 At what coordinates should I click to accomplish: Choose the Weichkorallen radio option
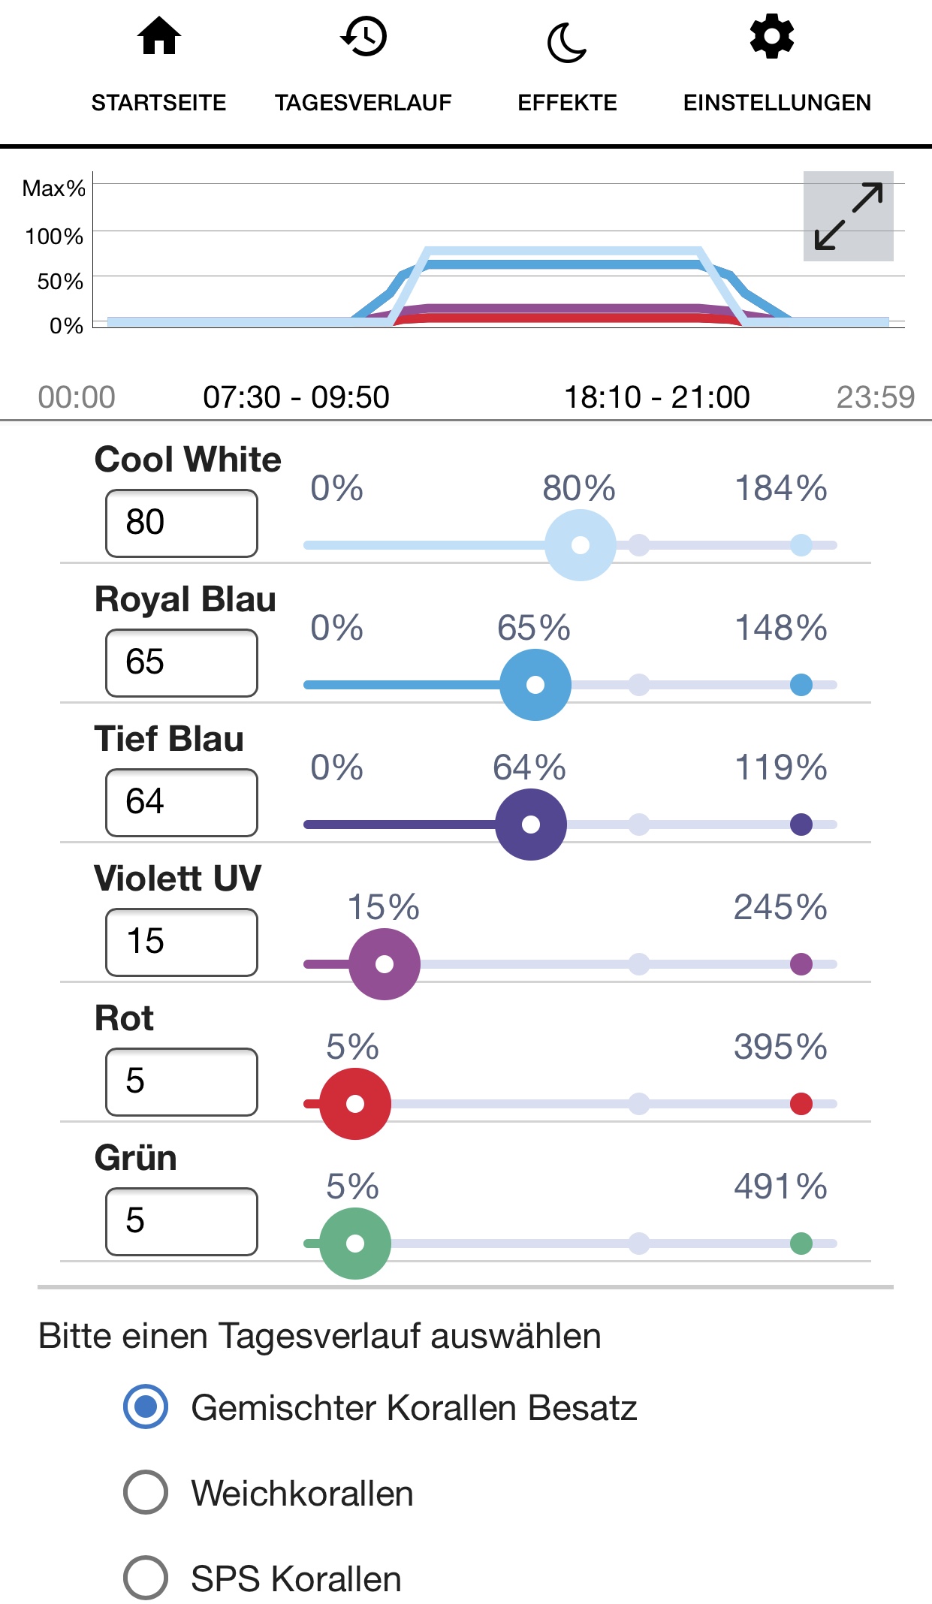[146, 1492]
